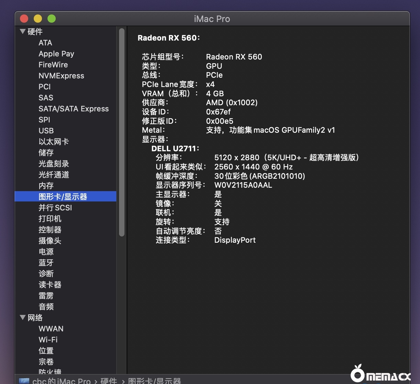Viewport: 420px width, 384px height.
Task: Select USB in the sidebar
Action: point(46,131)
